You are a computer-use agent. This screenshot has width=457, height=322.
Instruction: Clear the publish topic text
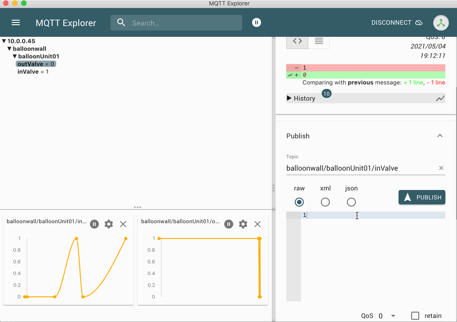pyautogui.click(x=441, y=168)
